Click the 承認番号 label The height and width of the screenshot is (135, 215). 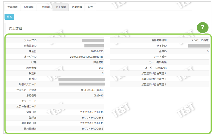31,95
